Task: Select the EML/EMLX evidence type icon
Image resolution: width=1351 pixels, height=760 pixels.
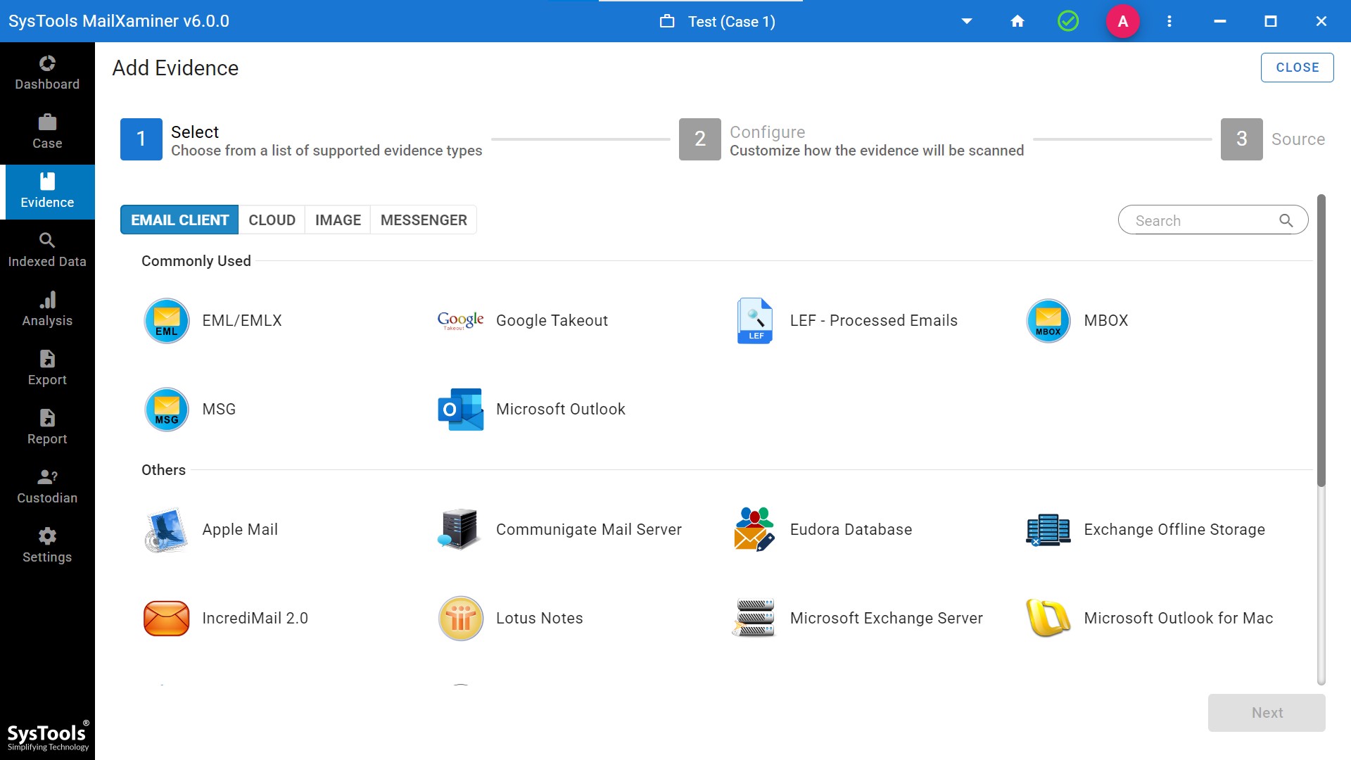Action: [167, 321]
